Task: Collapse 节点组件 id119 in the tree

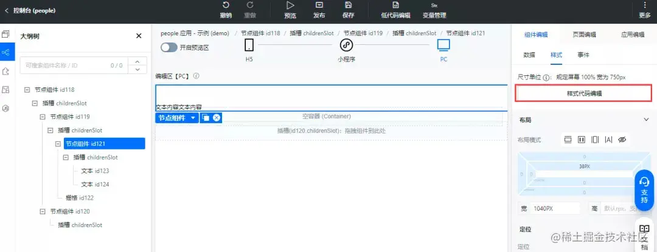Action: point(43,117)
